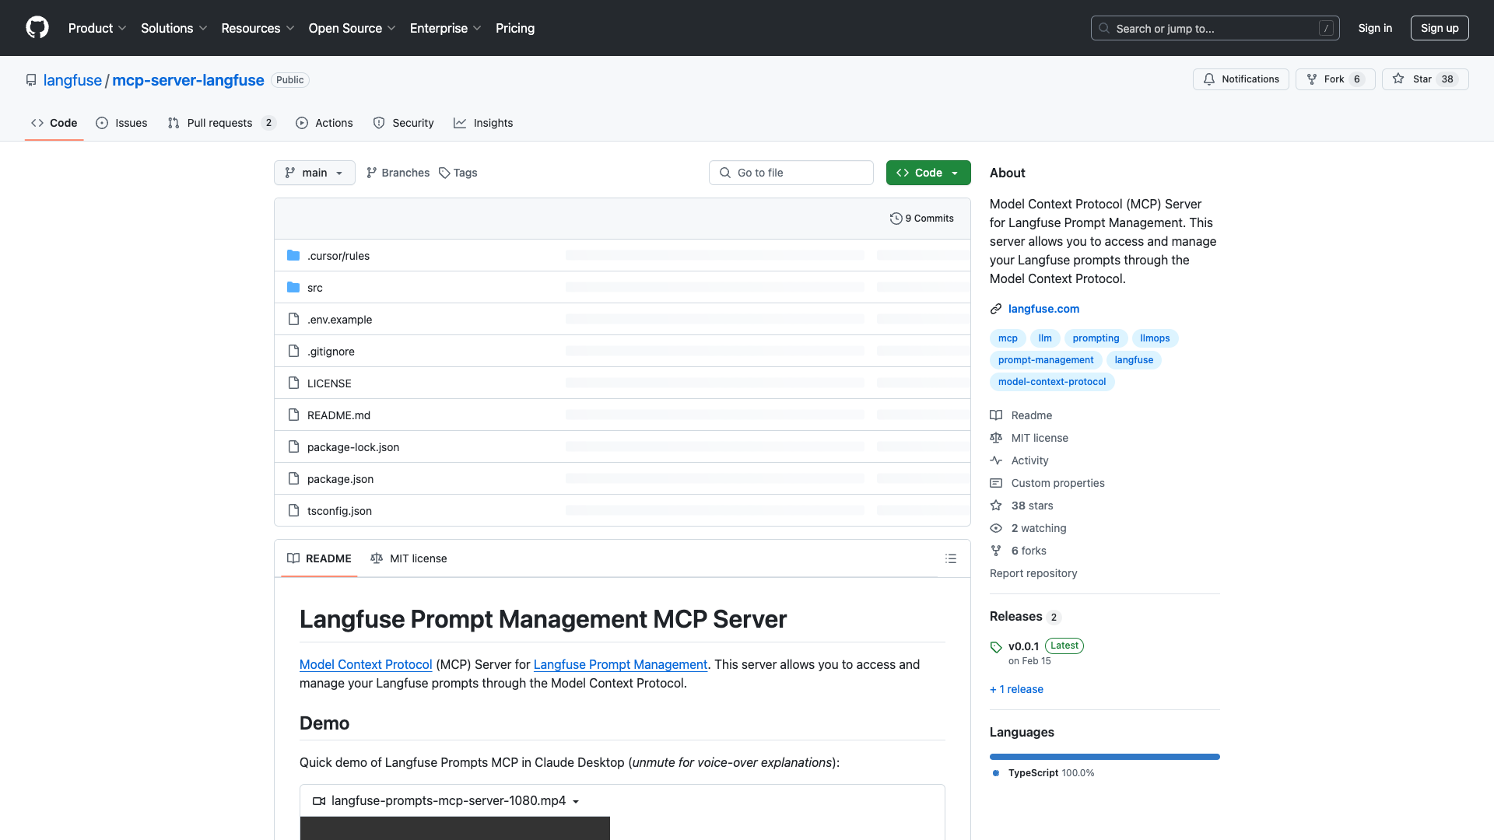Open the langfuse.com link
The width and height of the screenshot is (1494, 840).
pos(1043,309)
